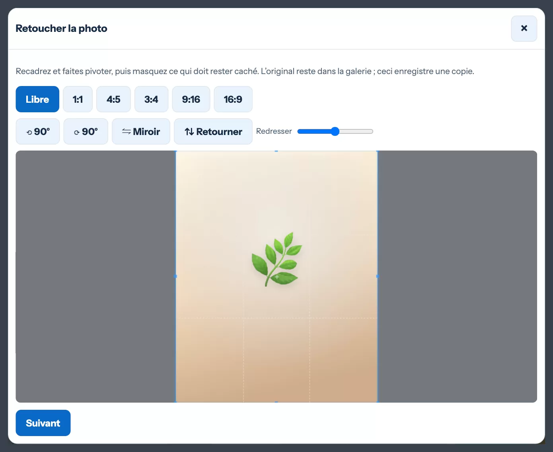Click the Redresser slider thumb
Image resolution: width=553 pixels, height=452 pixels.
[x=335, y=131]
